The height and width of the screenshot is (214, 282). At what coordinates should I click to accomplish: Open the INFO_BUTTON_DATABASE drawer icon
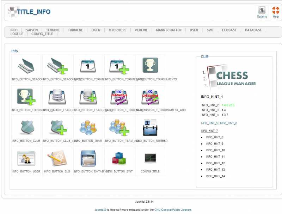[88, 158]
